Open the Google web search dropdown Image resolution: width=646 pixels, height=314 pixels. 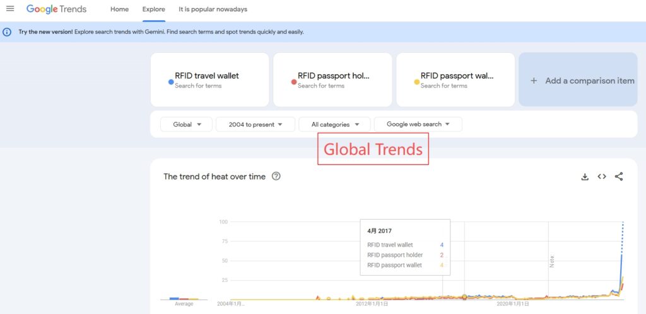coord(418,125)
